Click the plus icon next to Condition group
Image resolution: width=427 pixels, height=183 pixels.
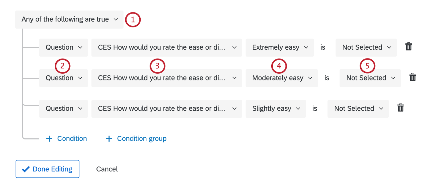(109, 139)
